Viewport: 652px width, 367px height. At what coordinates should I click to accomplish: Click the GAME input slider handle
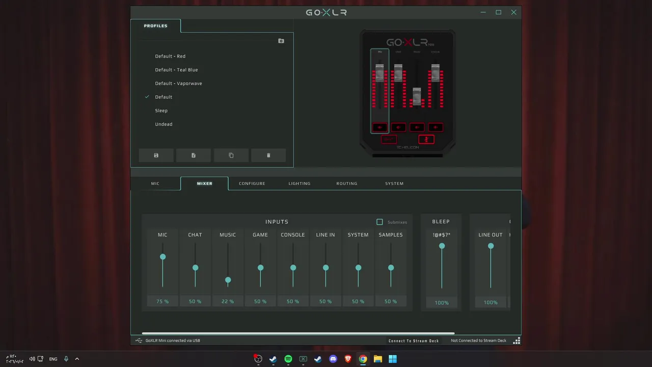click(260, 268)
